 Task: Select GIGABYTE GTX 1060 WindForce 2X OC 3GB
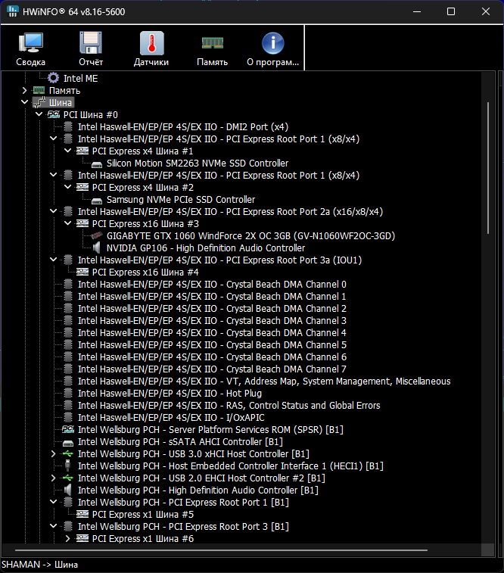click(250, 235)
